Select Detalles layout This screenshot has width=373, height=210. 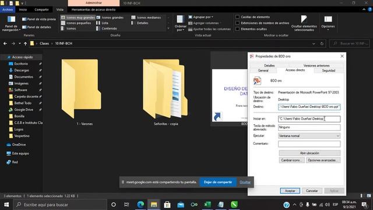pyautogui.click(x=140, y=23)
